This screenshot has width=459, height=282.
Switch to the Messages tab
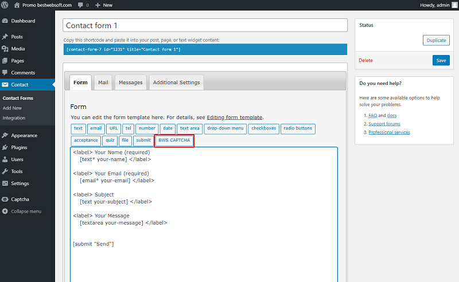pyautogui.click(x=131, y=83)
